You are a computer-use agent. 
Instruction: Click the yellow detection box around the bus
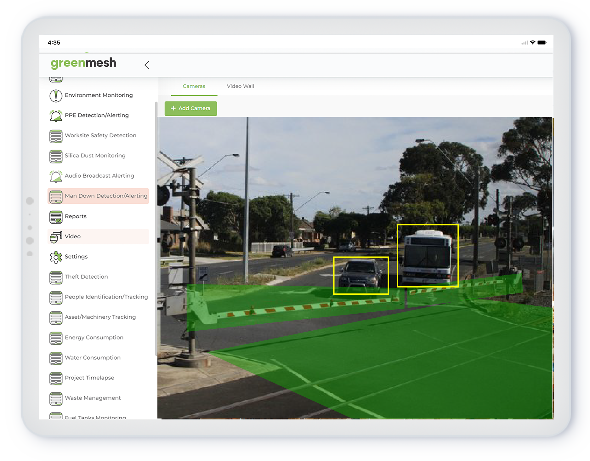(428, 255)
